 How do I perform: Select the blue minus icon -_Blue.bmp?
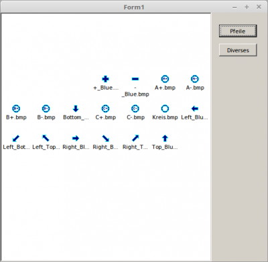pos(135,79)
